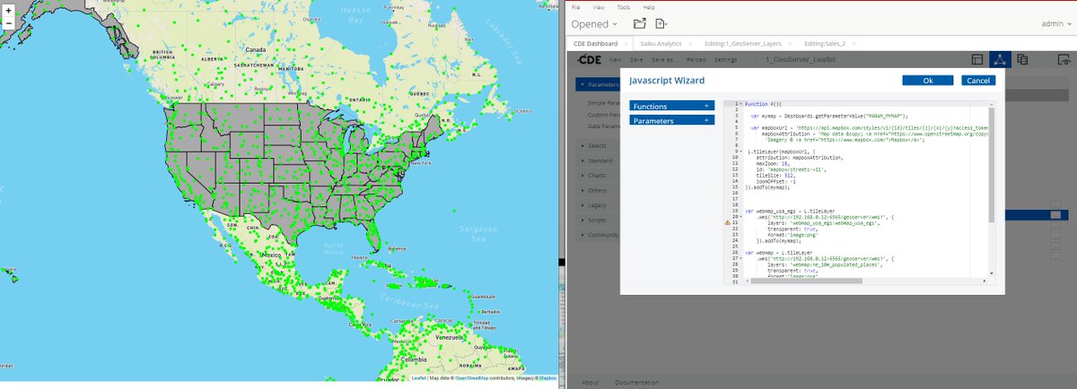Switch to the Saiku Analytics tab

pyautogui.click(x=661, y=43)
